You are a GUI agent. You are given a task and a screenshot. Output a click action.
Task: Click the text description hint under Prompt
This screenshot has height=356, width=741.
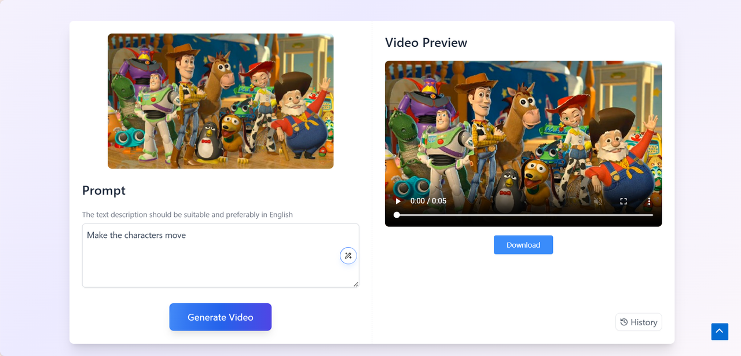pyautogui.click(x=188, y=215)
